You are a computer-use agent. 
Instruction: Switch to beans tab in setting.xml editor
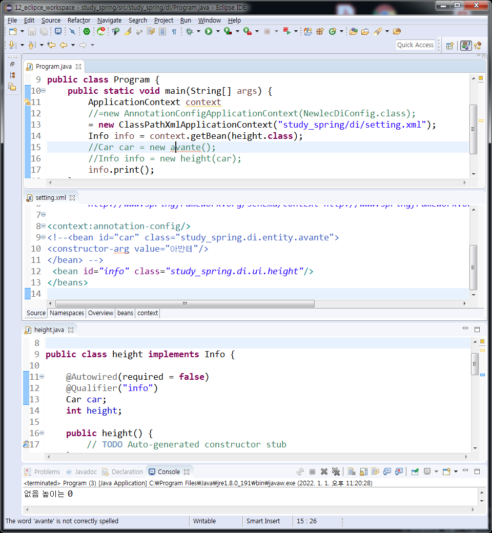(x=126, y=313)
